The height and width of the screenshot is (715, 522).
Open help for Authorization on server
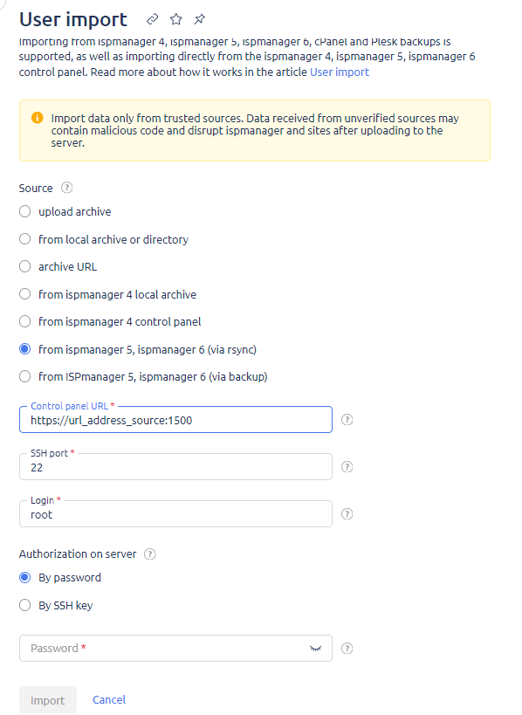click(x=149, y=554)
